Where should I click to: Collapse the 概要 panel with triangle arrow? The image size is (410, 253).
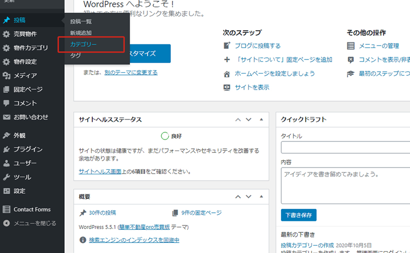[261, 197]
